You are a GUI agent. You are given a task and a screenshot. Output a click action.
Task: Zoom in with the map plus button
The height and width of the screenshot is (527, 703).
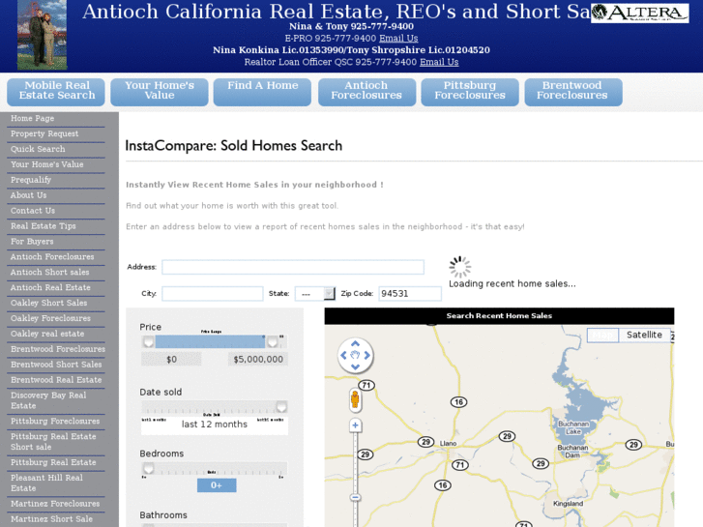[355, 425]
